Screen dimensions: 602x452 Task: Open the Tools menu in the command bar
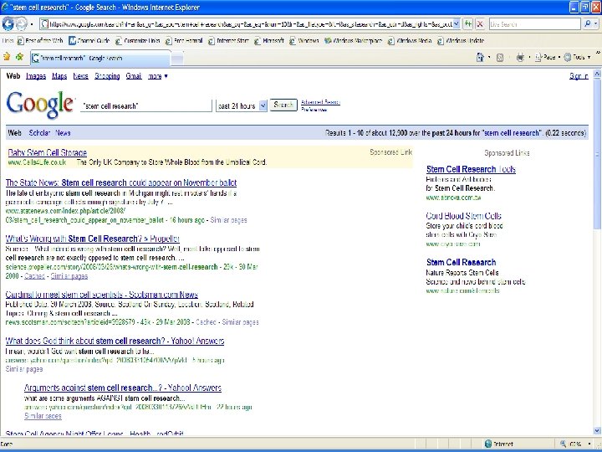(577, 57)
